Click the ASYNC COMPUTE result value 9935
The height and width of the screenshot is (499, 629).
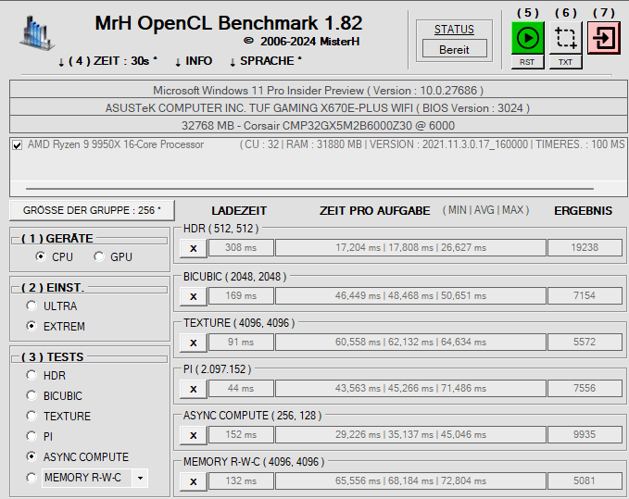point(585,435)
